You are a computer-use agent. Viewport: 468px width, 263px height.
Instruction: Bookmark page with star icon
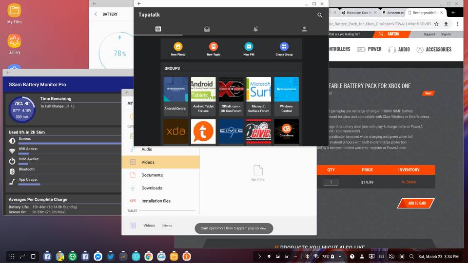click(x=436, y=24)
